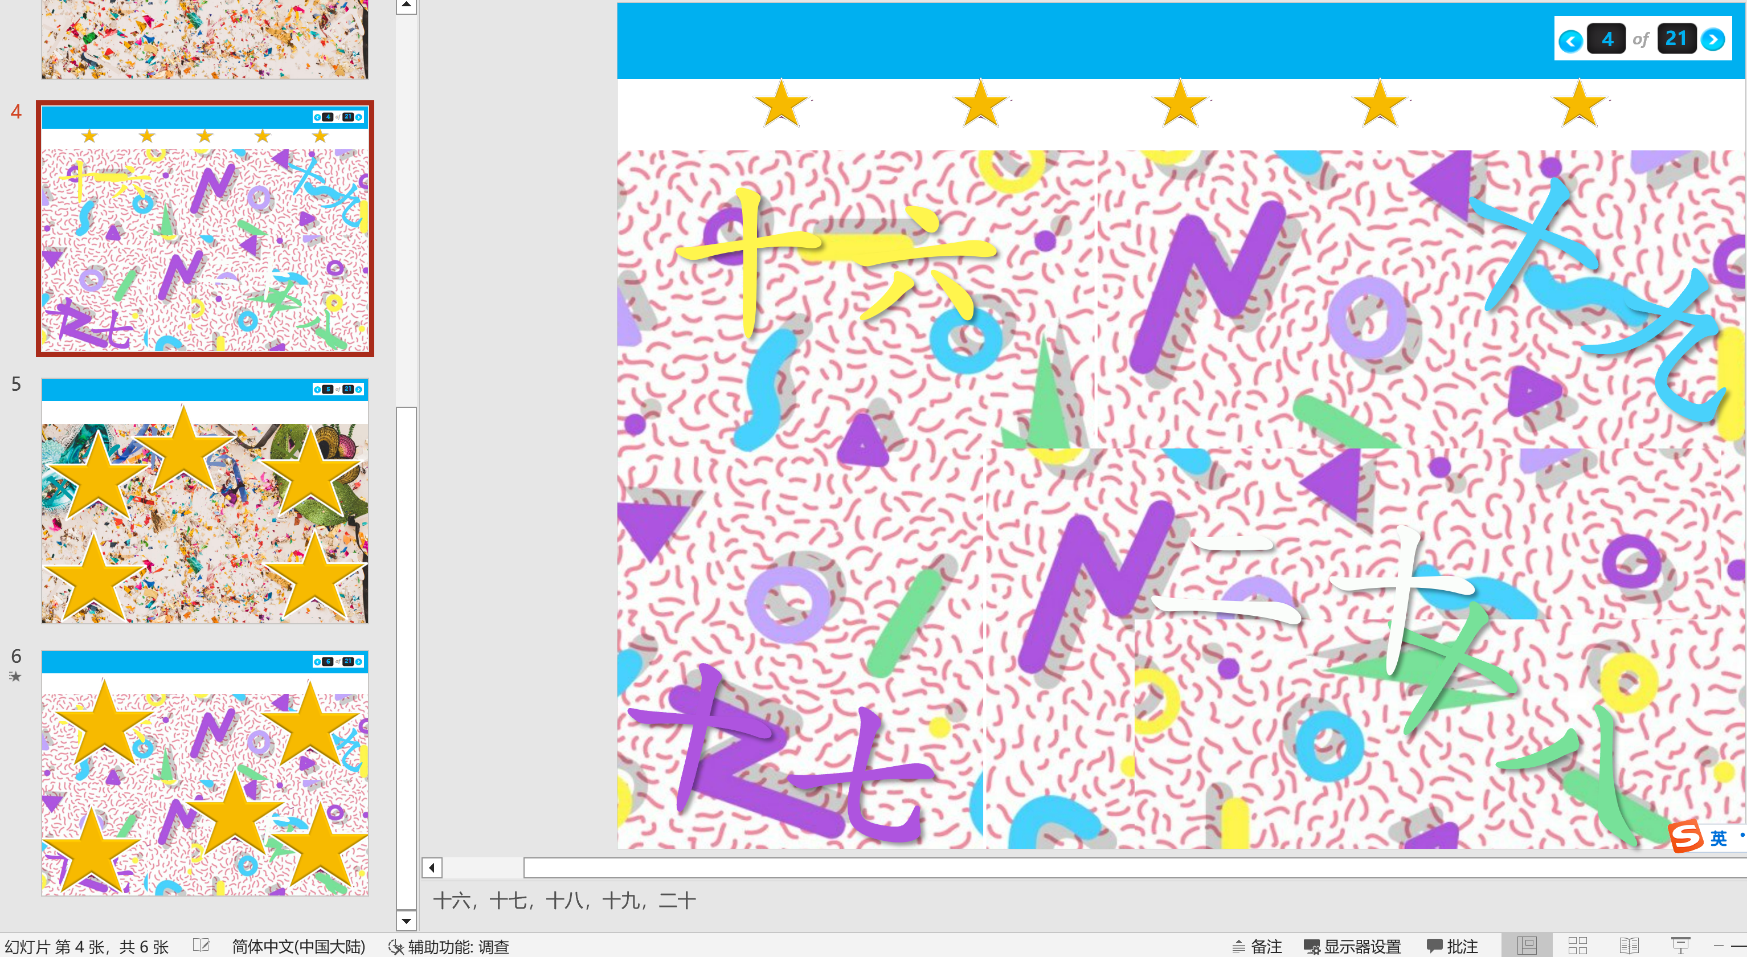
Task: Open 显示器设置 display settings
Action: 1352,946
